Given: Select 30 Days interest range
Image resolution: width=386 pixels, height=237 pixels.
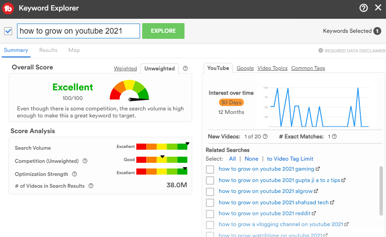Looking at the screenshot, I should coord(231,103).
